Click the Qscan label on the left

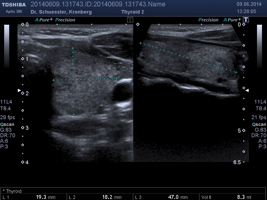(x=7, y=124)
